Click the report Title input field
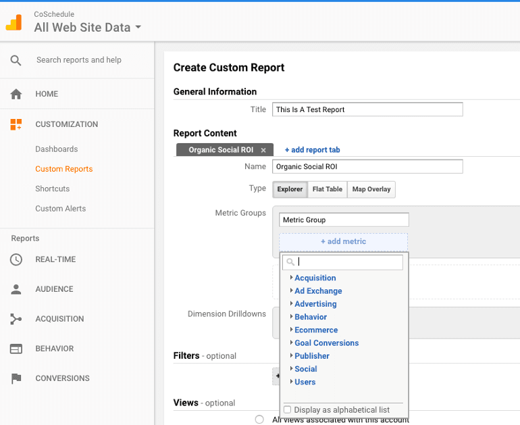This screenshot has height=425, width=520. (367, 109)
